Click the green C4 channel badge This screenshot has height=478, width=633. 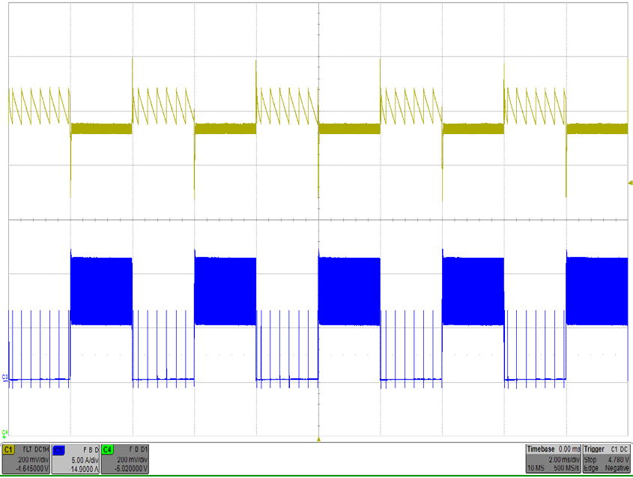(107, 450)
